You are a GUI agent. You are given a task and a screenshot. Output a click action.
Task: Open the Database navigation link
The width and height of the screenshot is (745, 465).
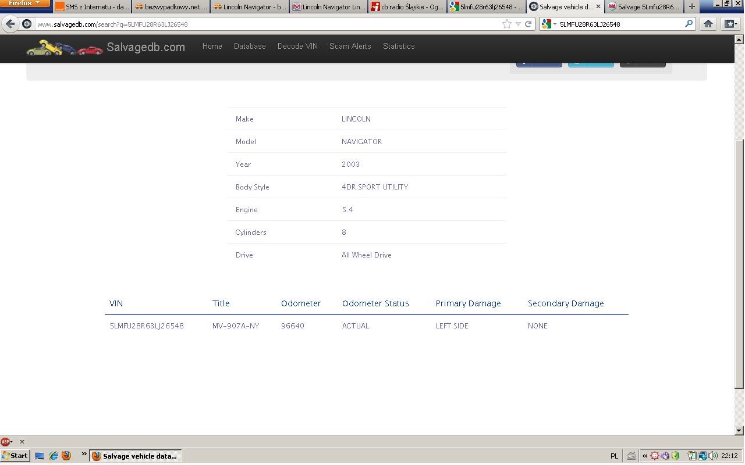(x=250, y=46)
